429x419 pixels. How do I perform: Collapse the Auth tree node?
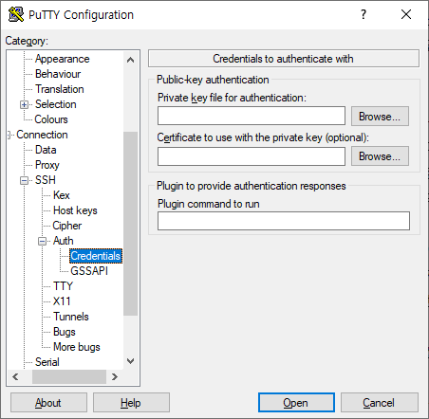click(x=42, y=241)
